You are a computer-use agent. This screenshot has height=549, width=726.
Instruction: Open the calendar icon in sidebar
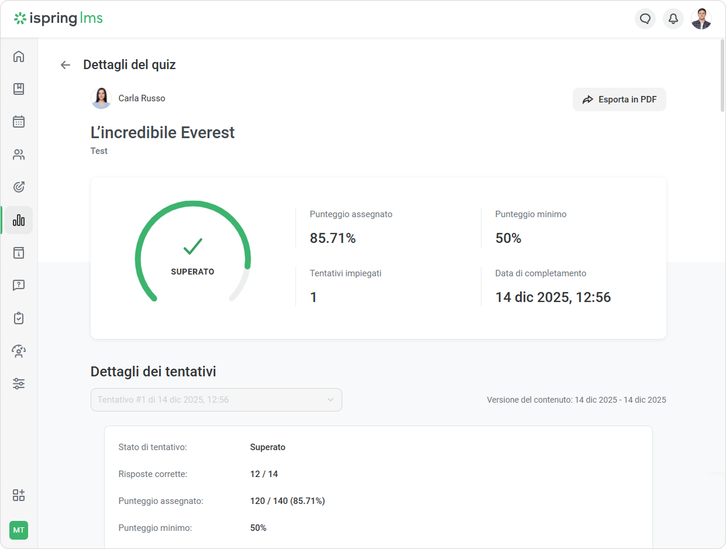click(19, 122)
